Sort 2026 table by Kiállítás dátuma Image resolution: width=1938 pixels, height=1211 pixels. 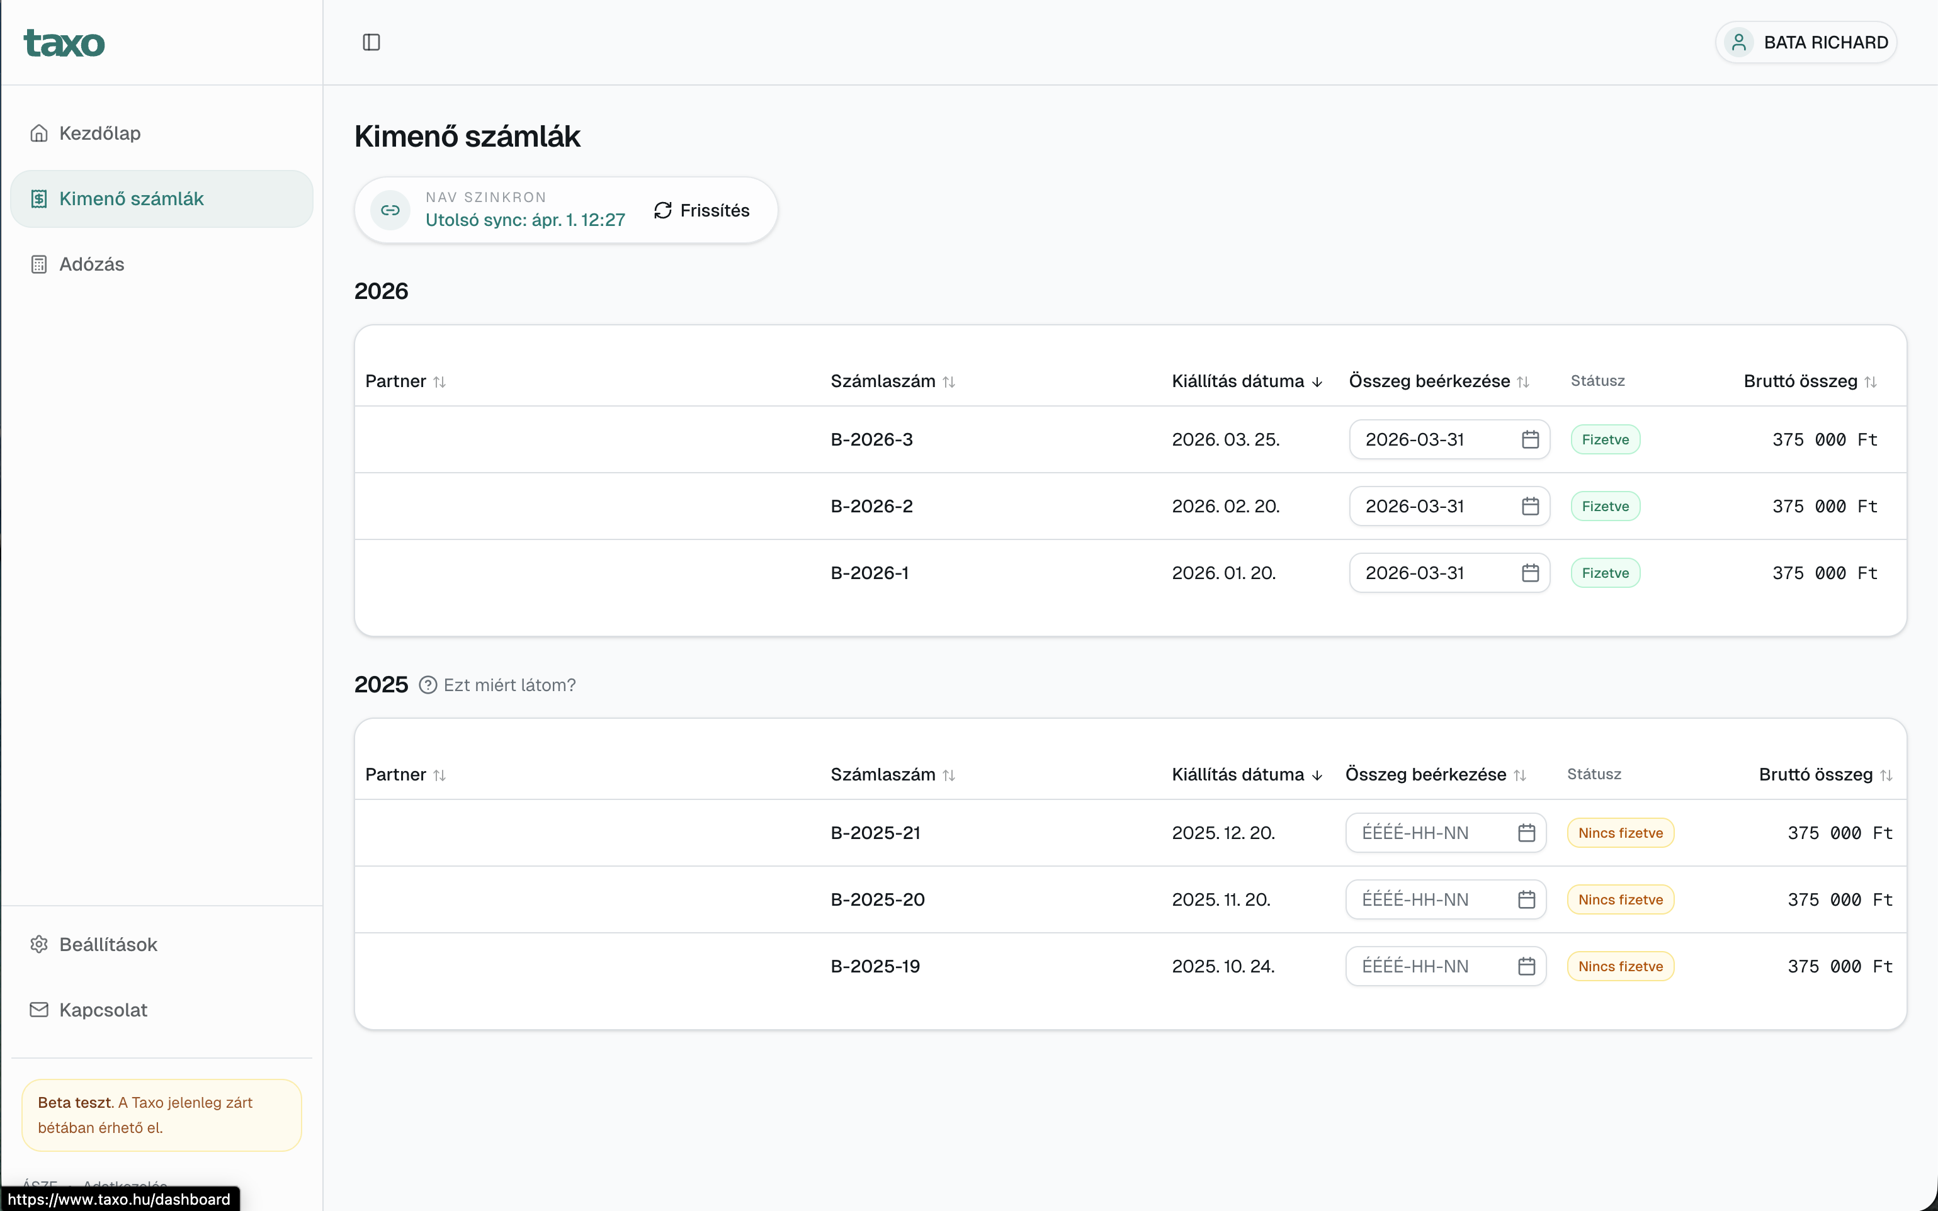tap(1246, 381)
